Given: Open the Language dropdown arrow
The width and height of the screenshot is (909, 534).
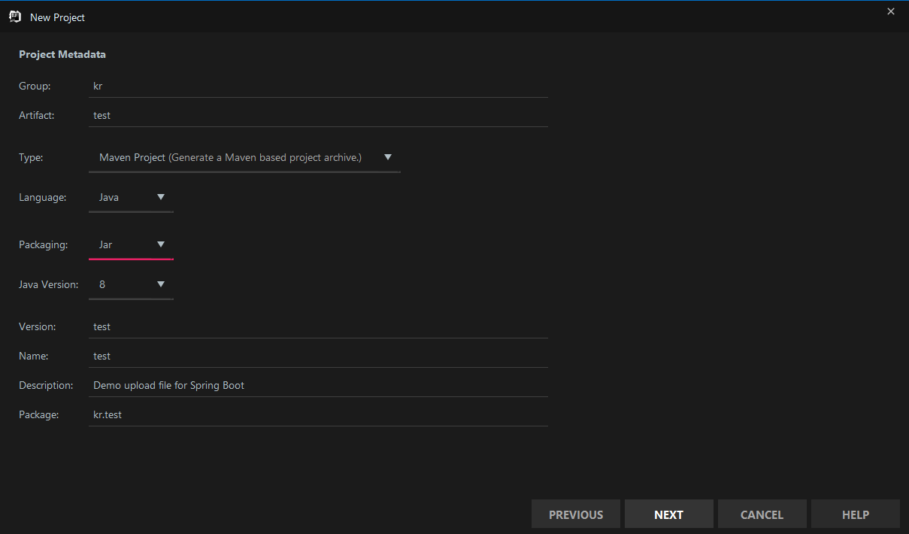Looking at the screenshot, I should [x=161, y=197].
